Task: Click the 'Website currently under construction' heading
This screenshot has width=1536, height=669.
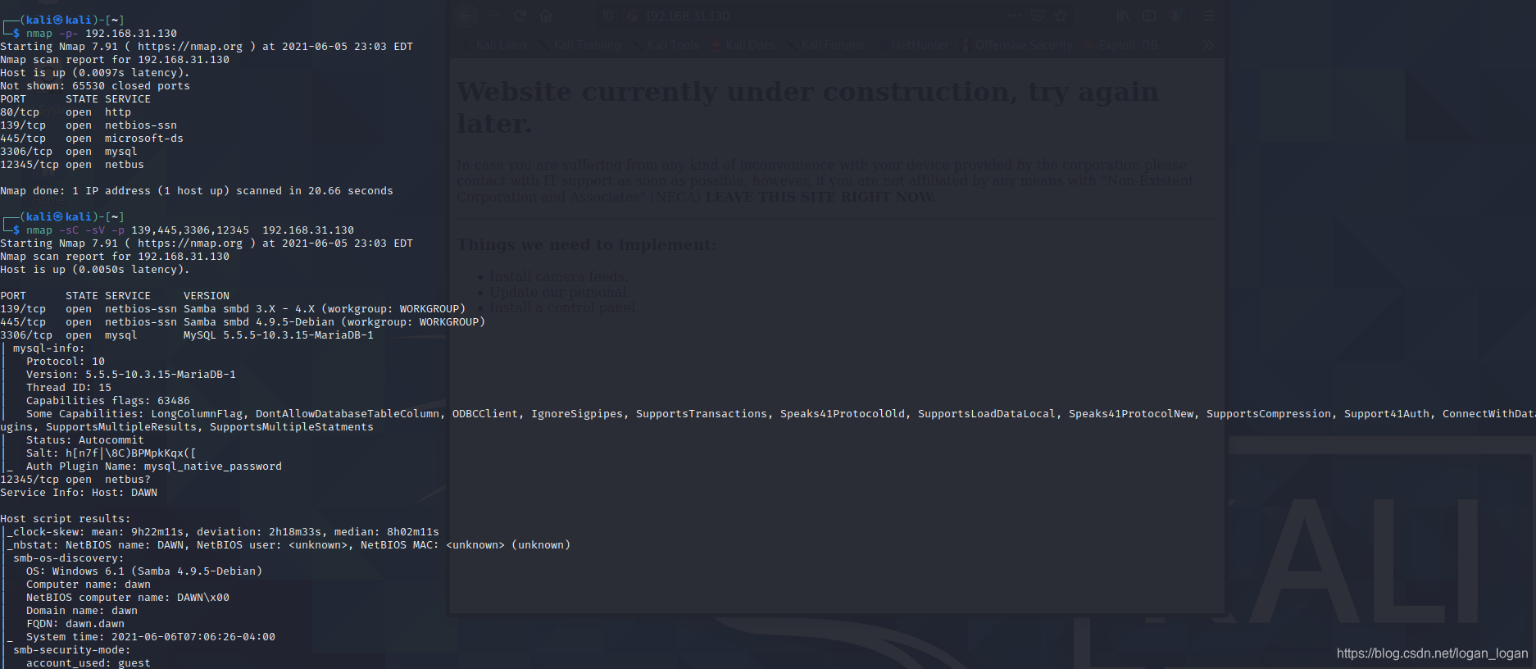Action: point(807,107)
